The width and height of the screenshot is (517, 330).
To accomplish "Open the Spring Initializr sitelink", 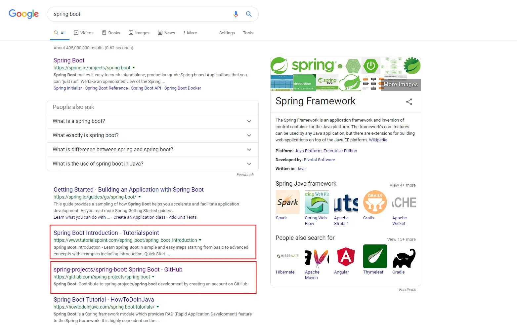I will pyautogui.click(x=68, y=88).
